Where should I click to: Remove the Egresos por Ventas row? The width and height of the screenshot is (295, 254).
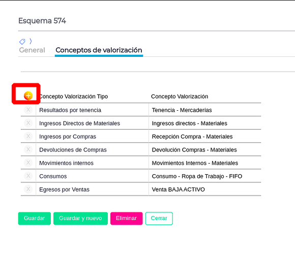[28, 189]
